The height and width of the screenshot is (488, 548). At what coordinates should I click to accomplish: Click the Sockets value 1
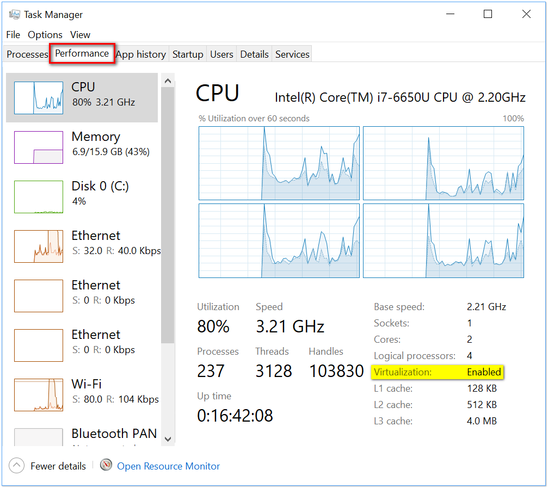[x=470, y=323]
